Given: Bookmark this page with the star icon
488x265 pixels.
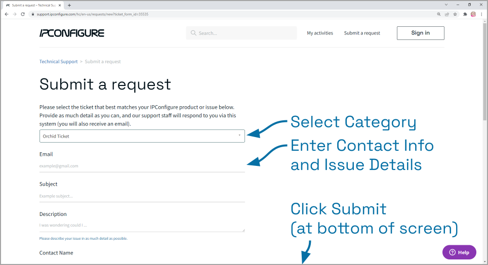Looking at the screenshot, I should pyautogui.click(x=455, y=14).
